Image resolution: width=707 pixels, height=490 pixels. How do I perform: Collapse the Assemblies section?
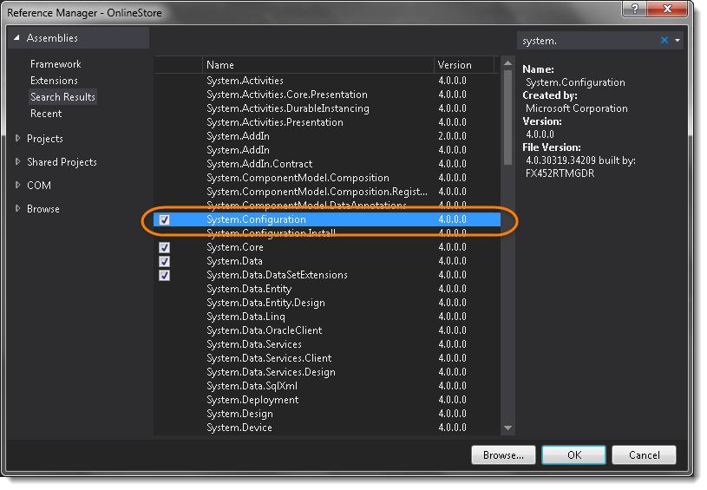(x=16, y=38)
